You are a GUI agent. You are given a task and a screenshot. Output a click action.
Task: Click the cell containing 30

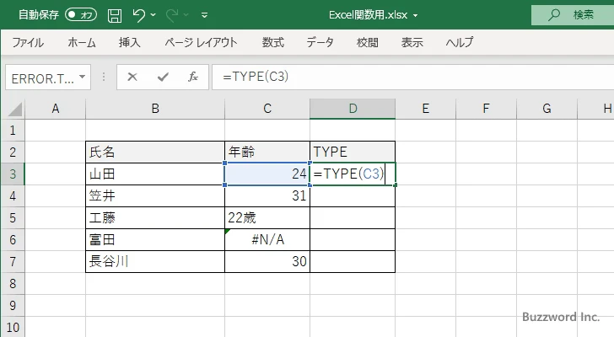pyautogui.click(x=267, y=261)
